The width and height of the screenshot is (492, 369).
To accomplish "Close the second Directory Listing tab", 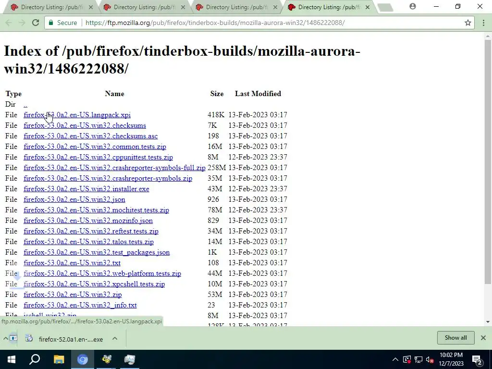I will click(x=183, y=7).
